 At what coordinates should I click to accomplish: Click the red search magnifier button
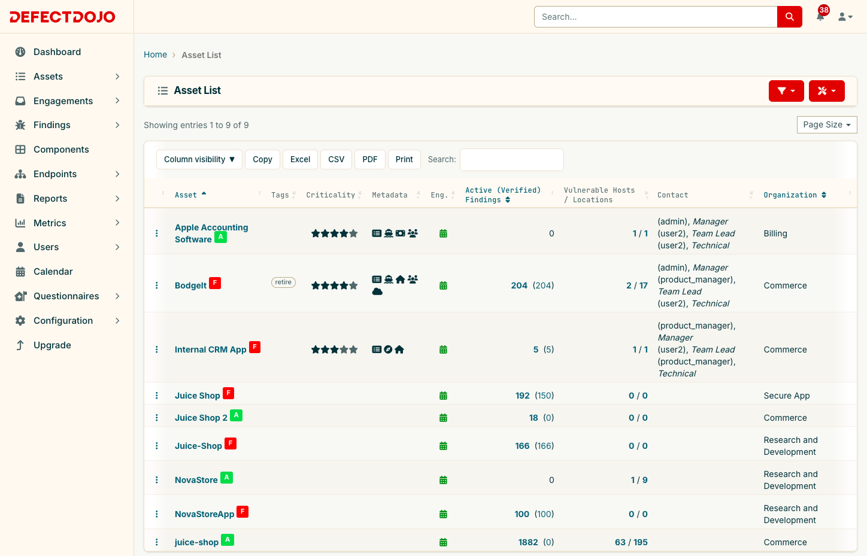click(789, 17)
